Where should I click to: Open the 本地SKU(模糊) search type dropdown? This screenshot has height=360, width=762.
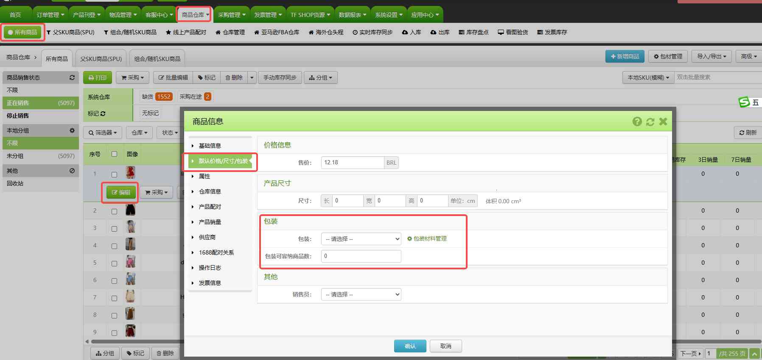(x=648, y=78)
